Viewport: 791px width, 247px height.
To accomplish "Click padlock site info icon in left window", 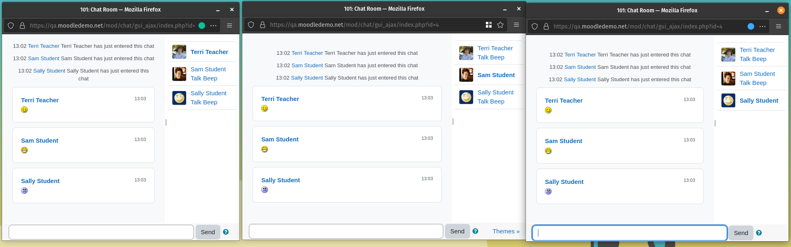I will click(x=22, y=26).
